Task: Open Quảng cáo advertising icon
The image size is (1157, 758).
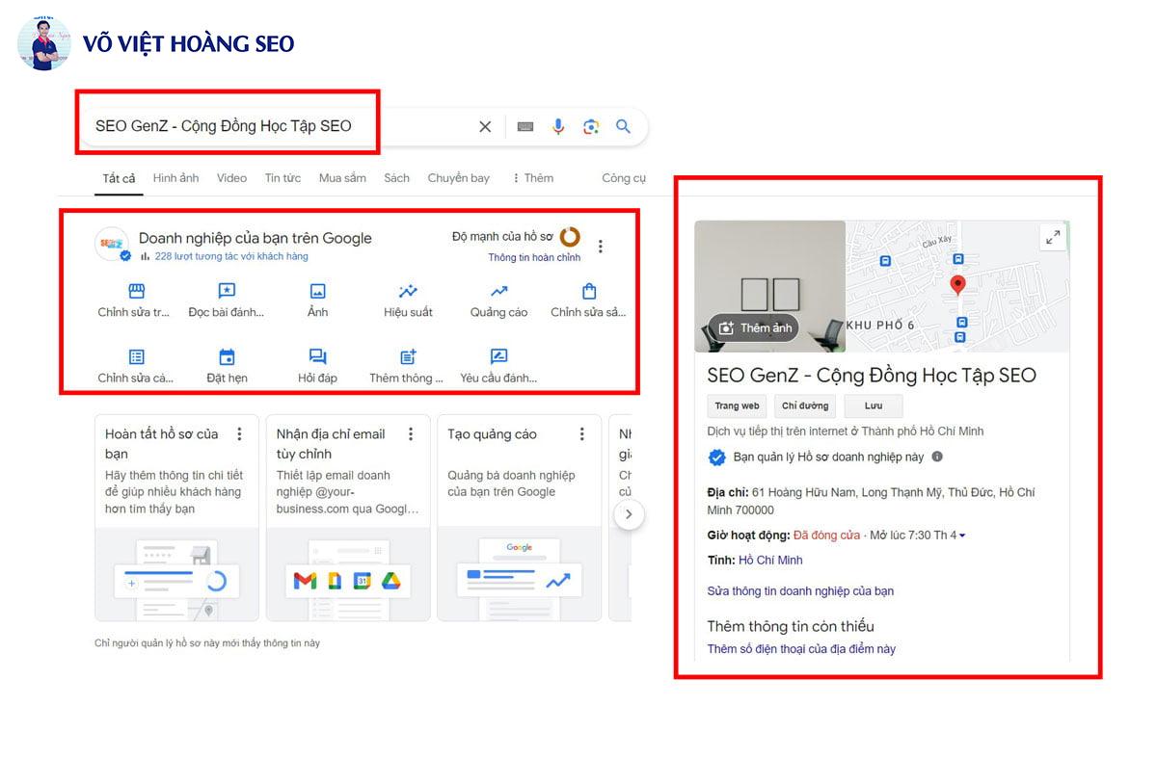Action: [x=498, y=291]
